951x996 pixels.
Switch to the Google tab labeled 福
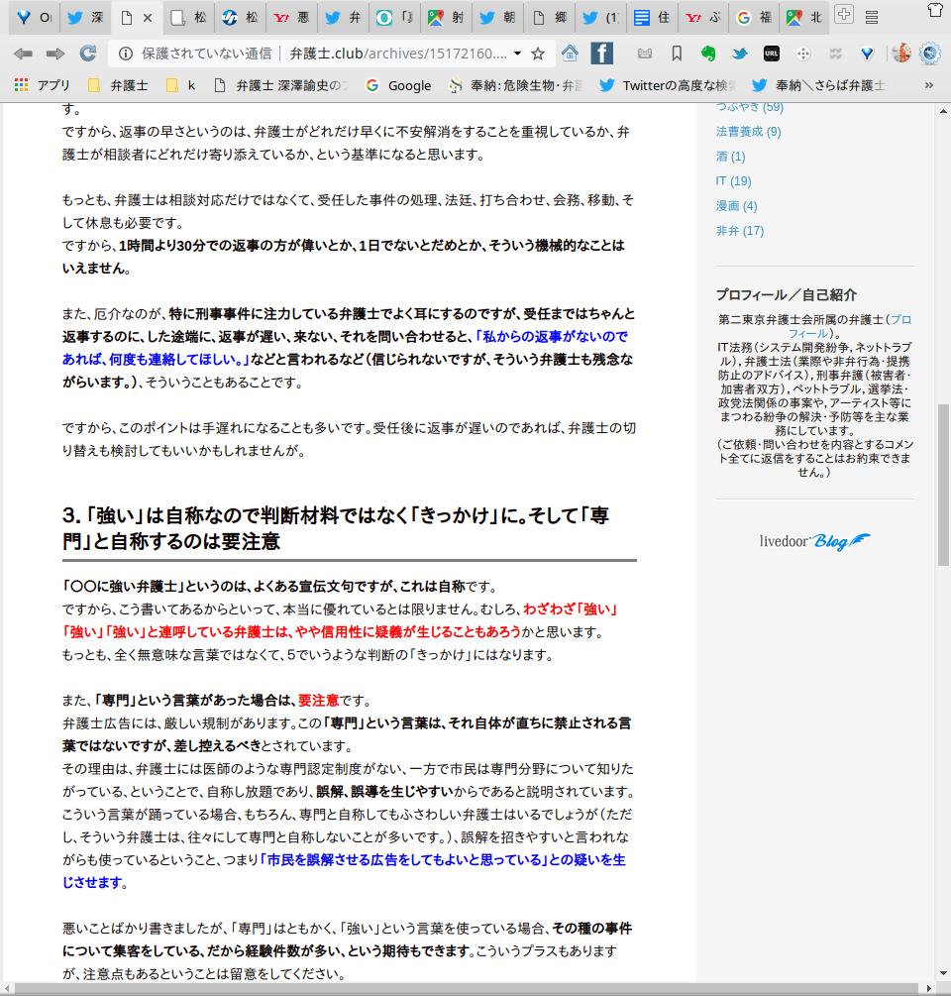coord(754,17)
